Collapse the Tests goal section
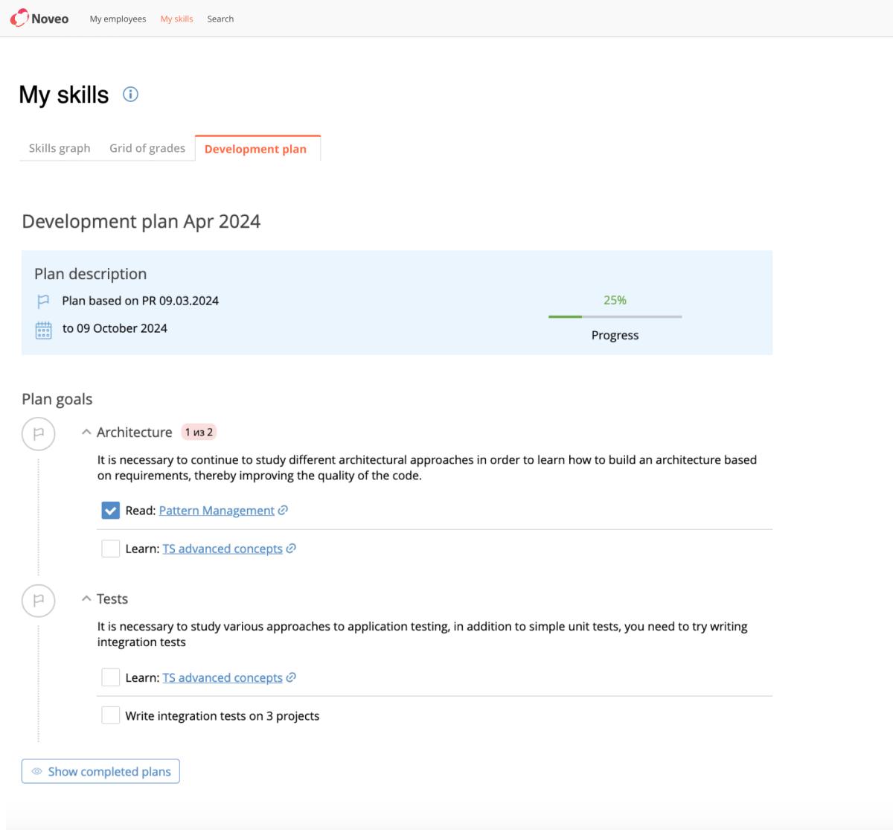This screenshot has width=893, height=830. coord(86,598)
